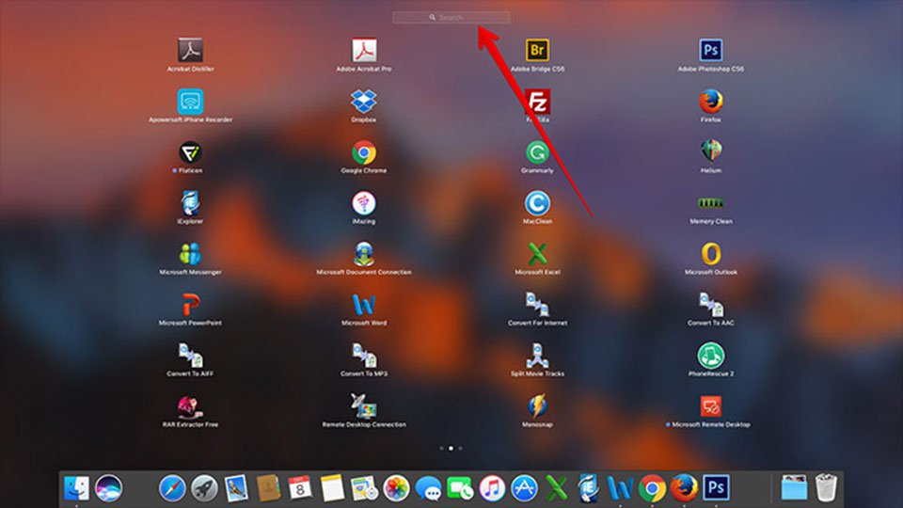Open iTunes from the Dock
Viewport: 903px width, 508px height.
point(492,488)
